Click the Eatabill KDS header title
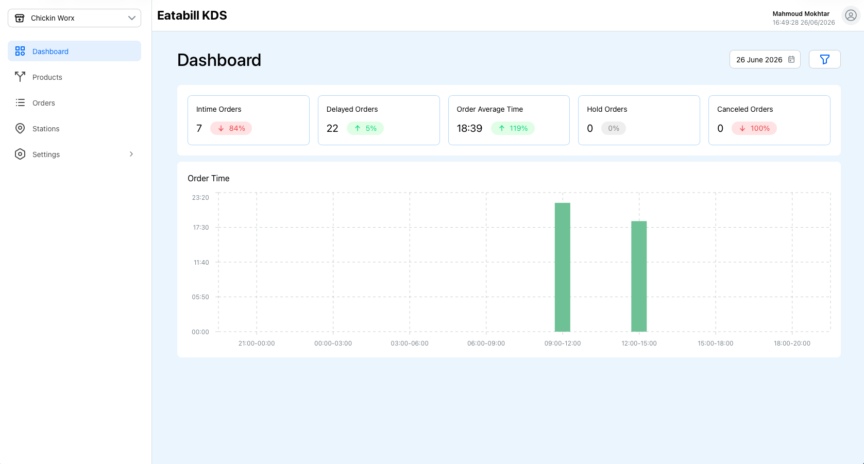The height and width of the screenshot is (464, 864). (x=192, y=15)
